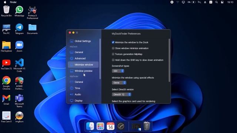Open Control Center from the menu bar

pyautogui.click(x=222, y=2)
